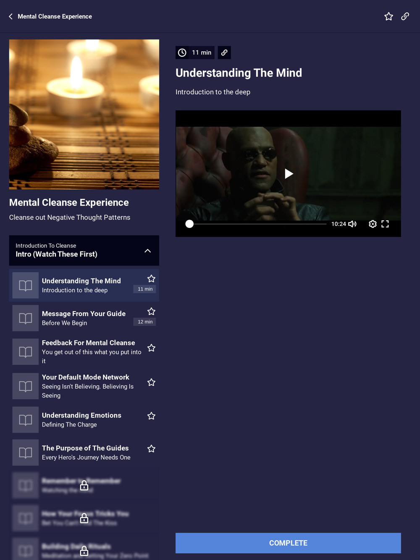Favorite the course with the header star icon
Viewport: 420px width, 560px height.
tap(388, 16)
